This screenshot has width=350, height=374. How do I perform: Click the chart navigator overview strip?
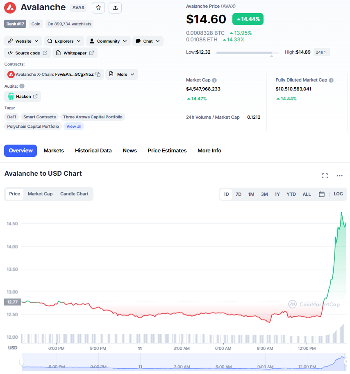click(x=184, y=362)
